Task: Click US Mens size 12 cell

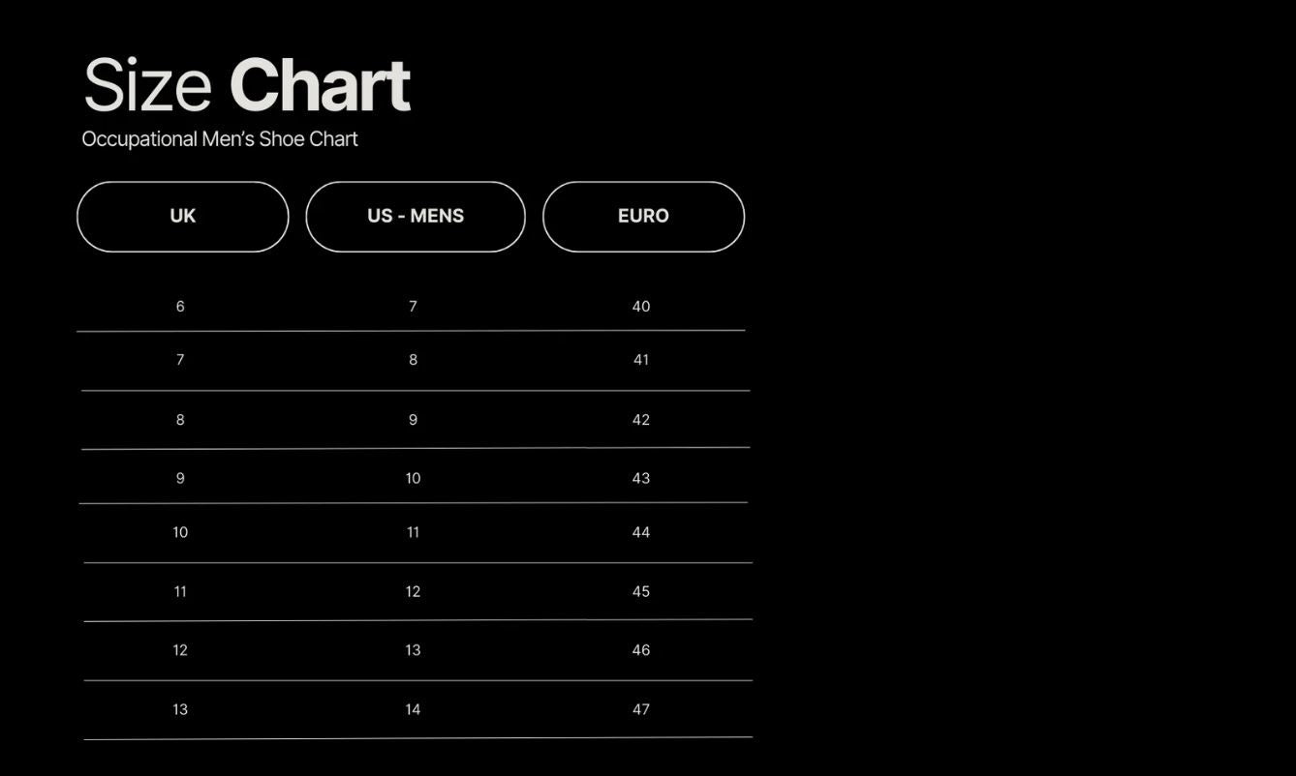Action: click(413, 591)
